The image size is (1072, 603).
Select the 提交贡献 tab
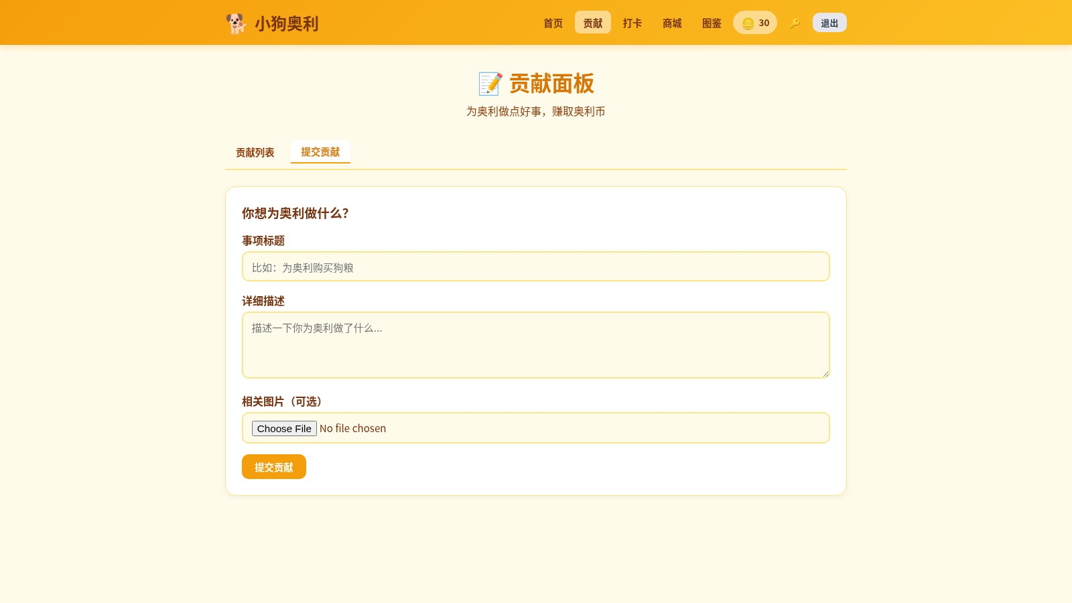coord(320,152)
